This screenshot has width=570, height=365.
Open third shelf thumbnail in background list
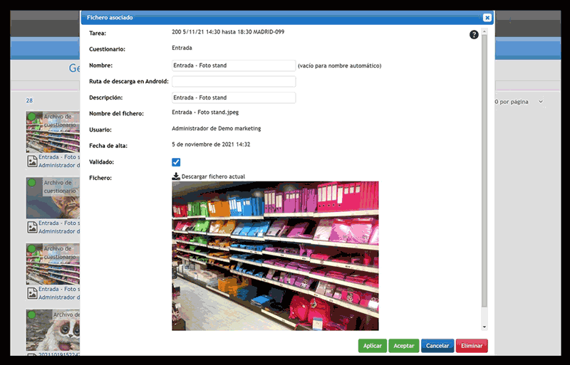[x=53, y=264]
